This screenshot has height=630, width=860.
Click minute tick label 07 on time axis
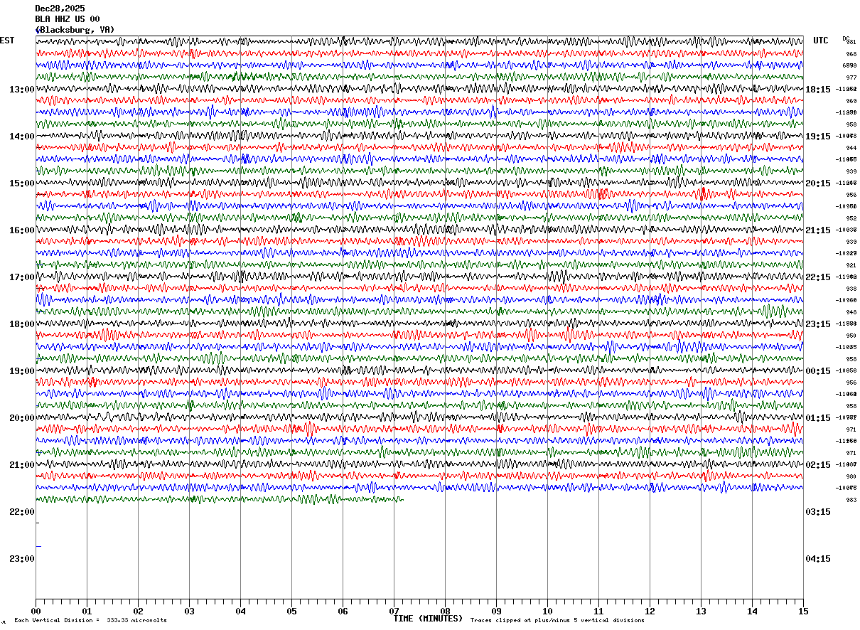[x=394, y=612]
